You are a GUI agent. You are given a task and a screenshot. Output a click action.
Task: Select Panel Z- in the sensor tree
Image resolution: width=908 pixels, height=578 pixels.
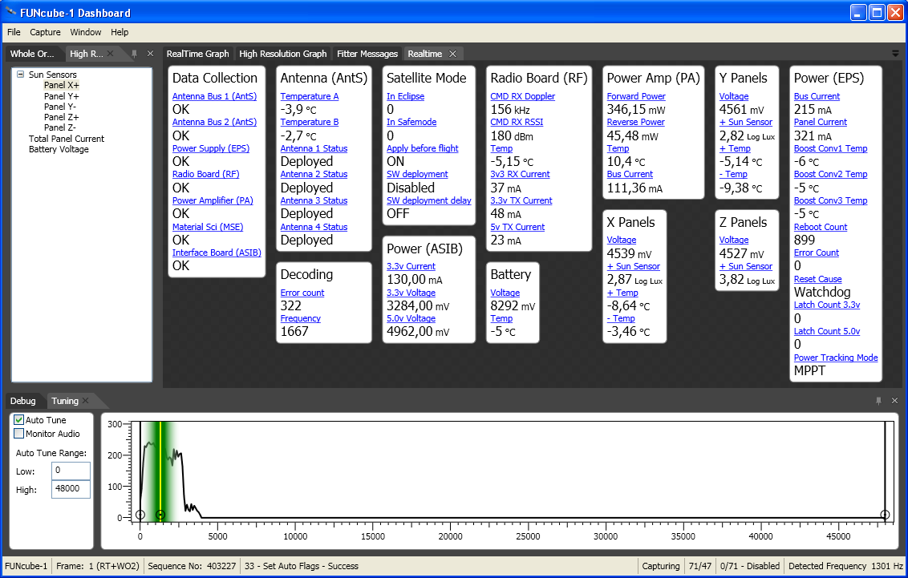coord(60,127)
